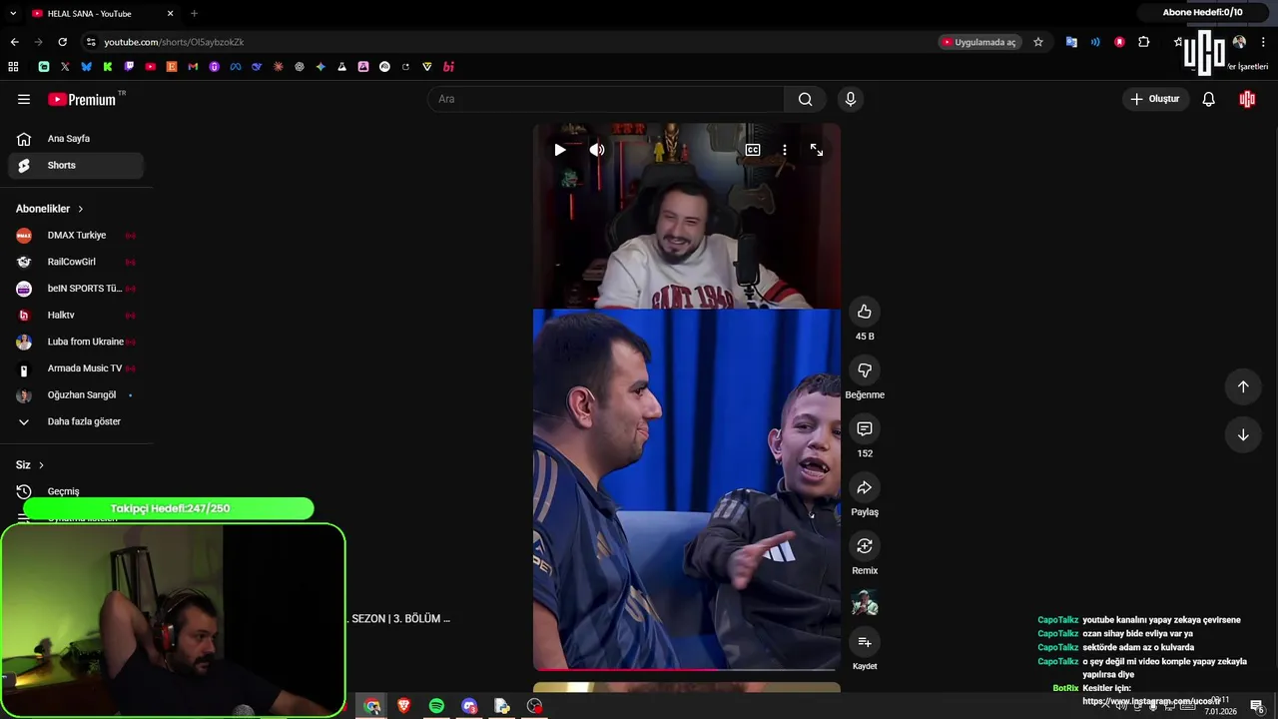Play the Shorts video
The image size is (1278, 719).
(560, 150)
